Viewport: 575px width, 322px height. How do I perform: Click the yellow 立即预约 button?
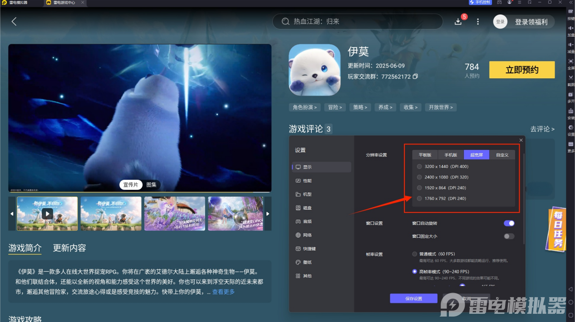pos(522,70)
